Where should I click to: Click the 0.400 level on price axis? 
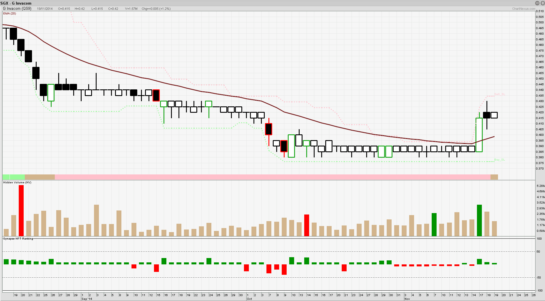(x=540, y=135)
